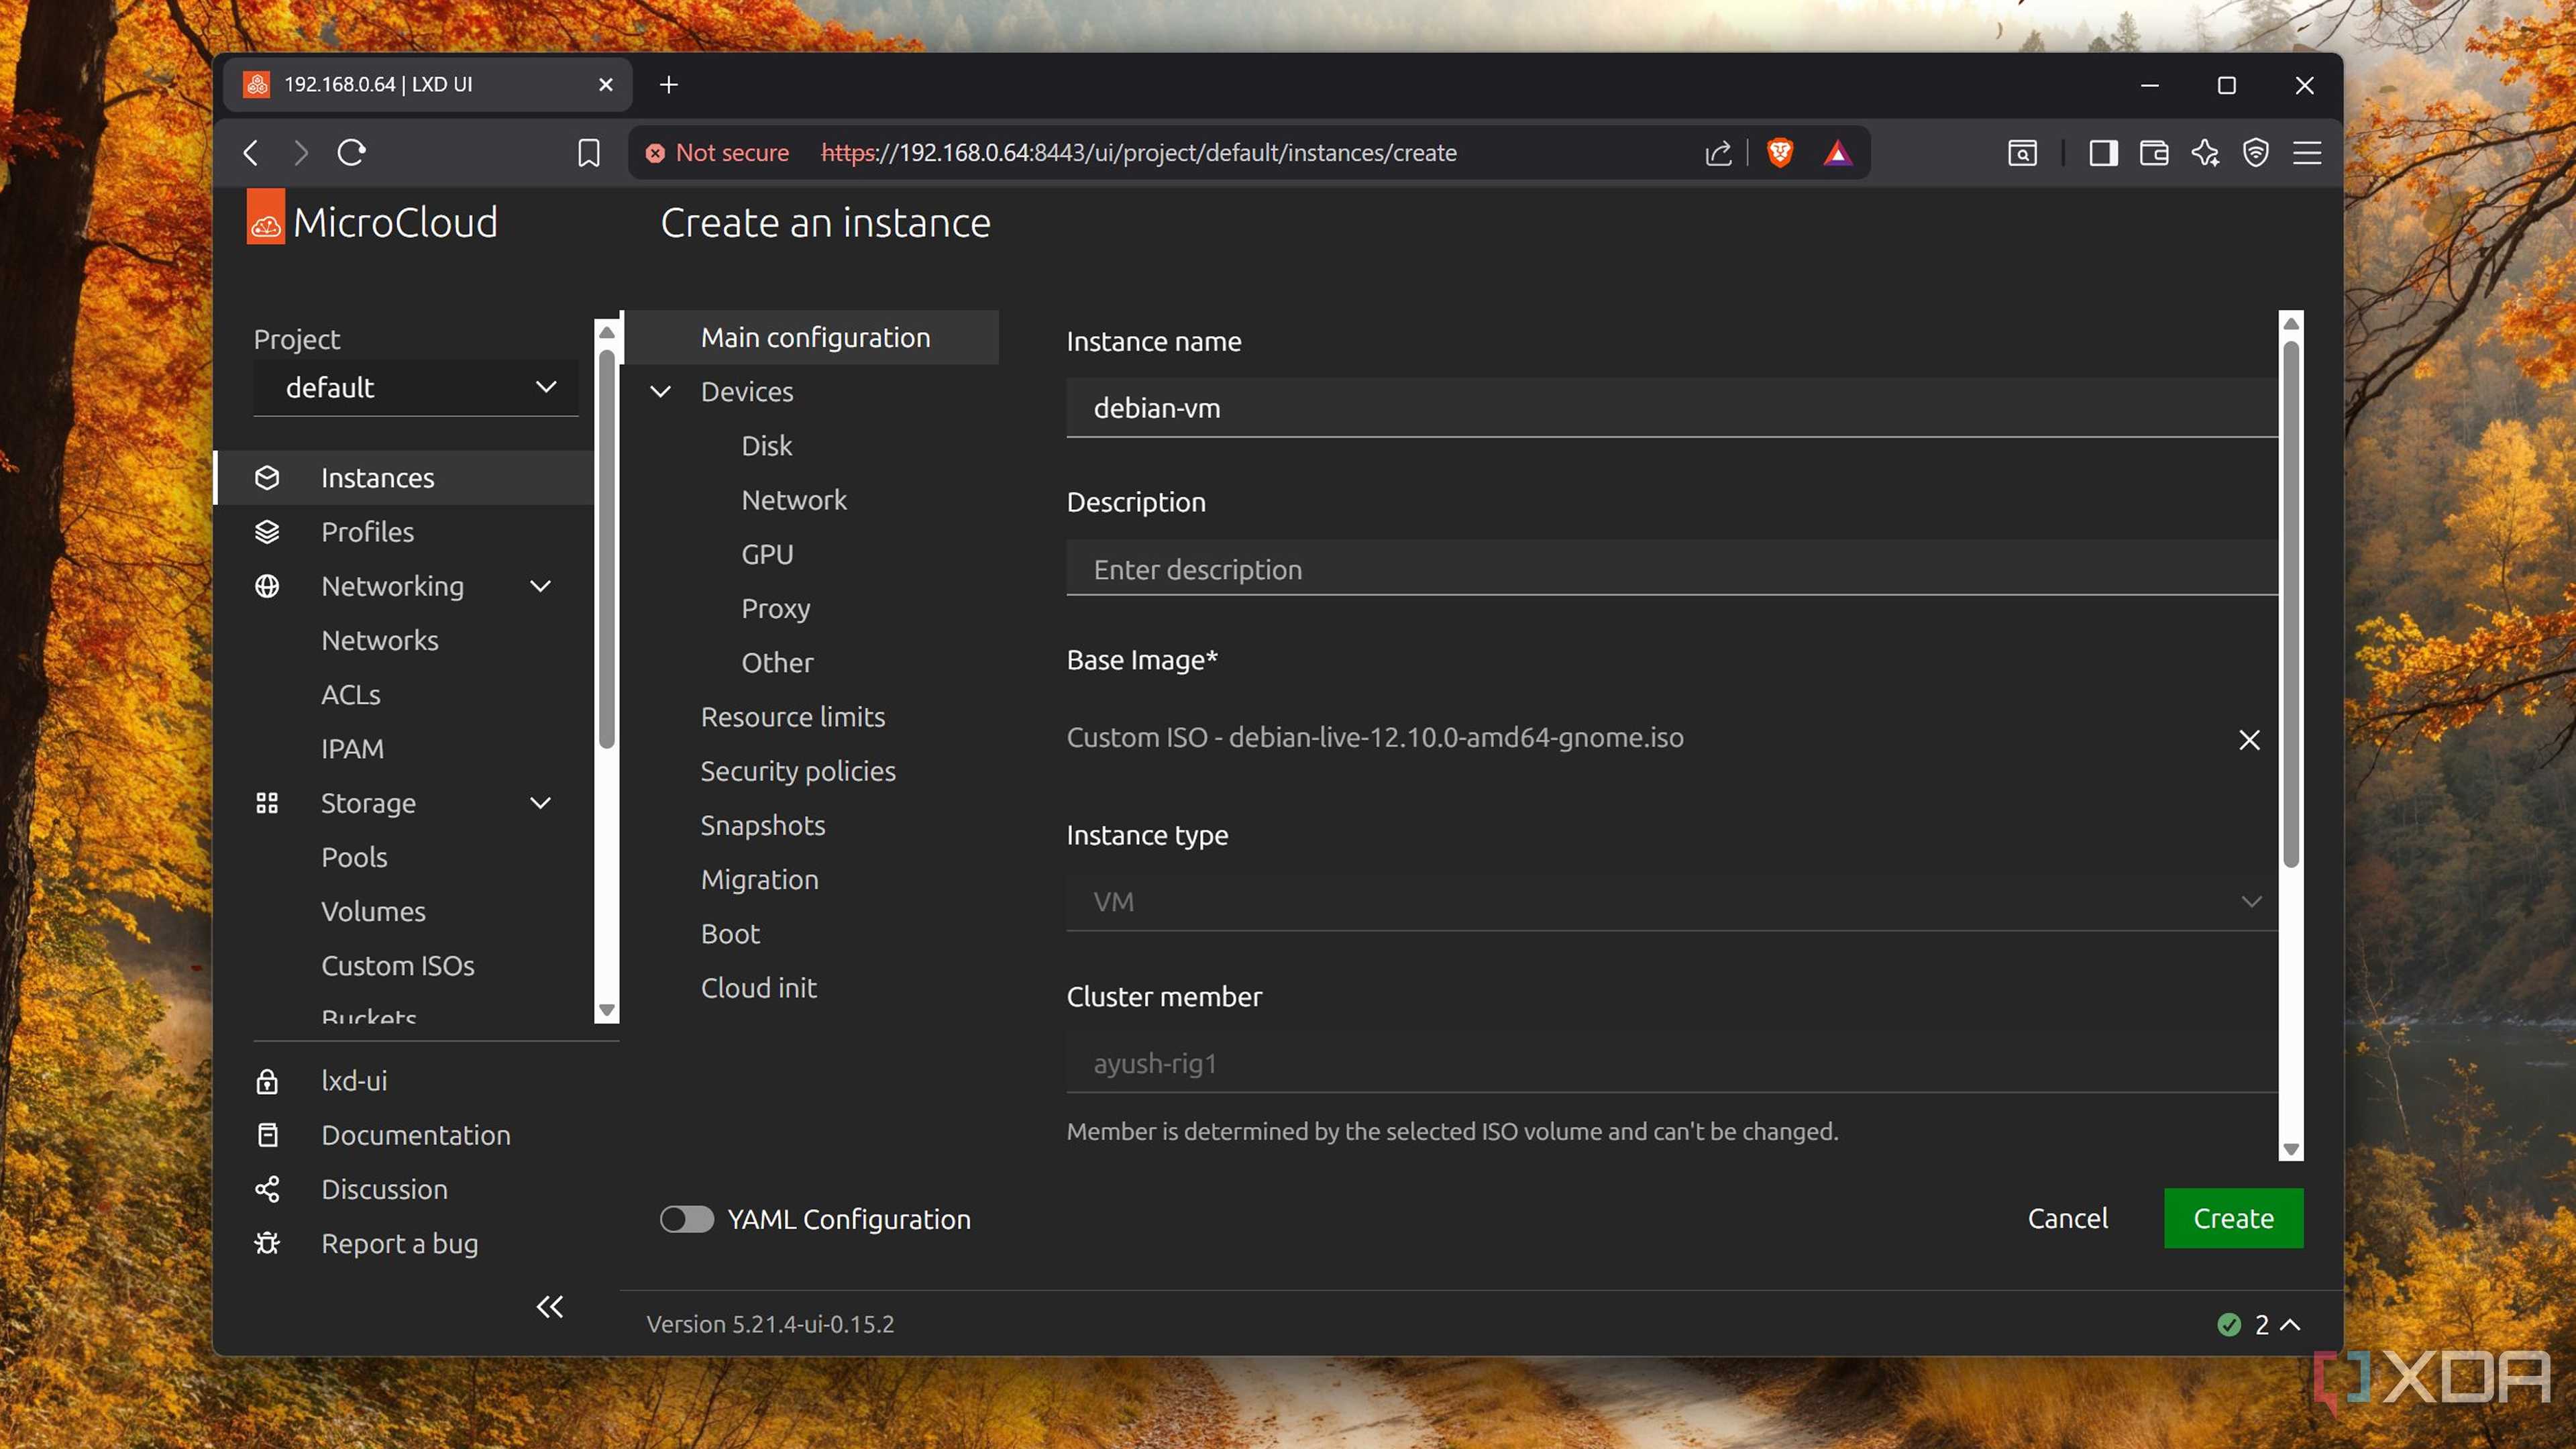
Task: Click the Cancel button
Action: pos(2067,1218)
